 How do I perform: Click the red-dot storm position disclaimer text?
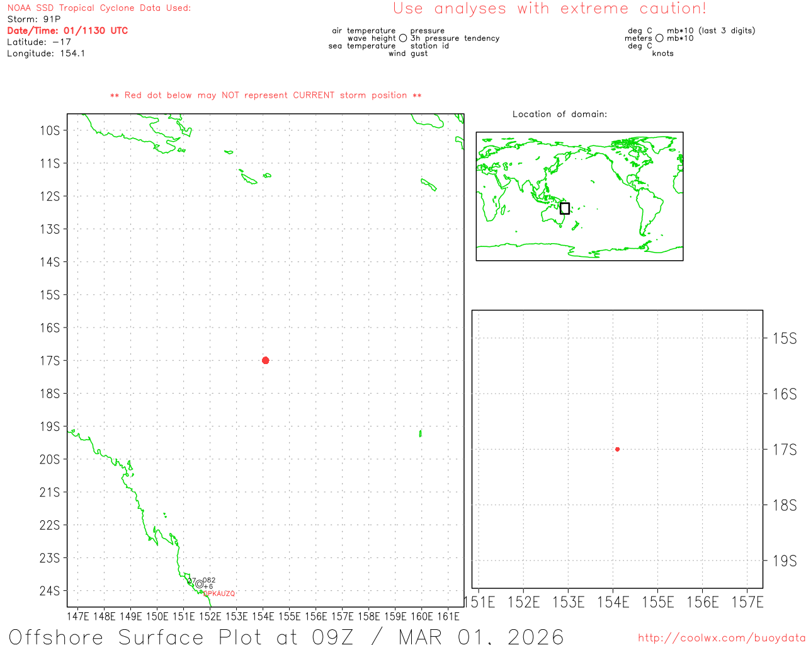[266, 96]
